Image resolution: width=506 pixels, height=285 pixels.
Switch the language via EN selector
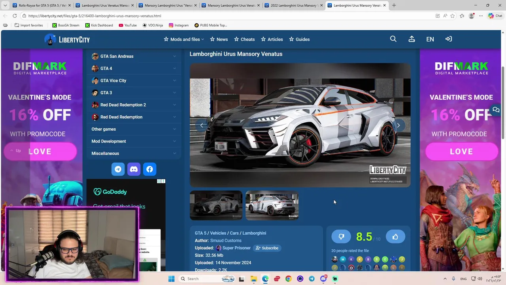click(430, 39)
